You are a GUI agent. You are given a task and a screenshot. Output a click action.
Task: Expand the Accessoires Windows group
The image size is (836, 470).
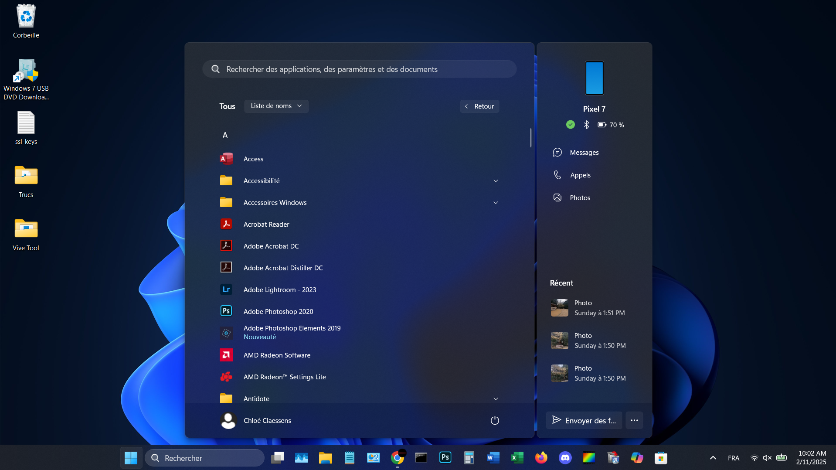(x=496, y=202)
